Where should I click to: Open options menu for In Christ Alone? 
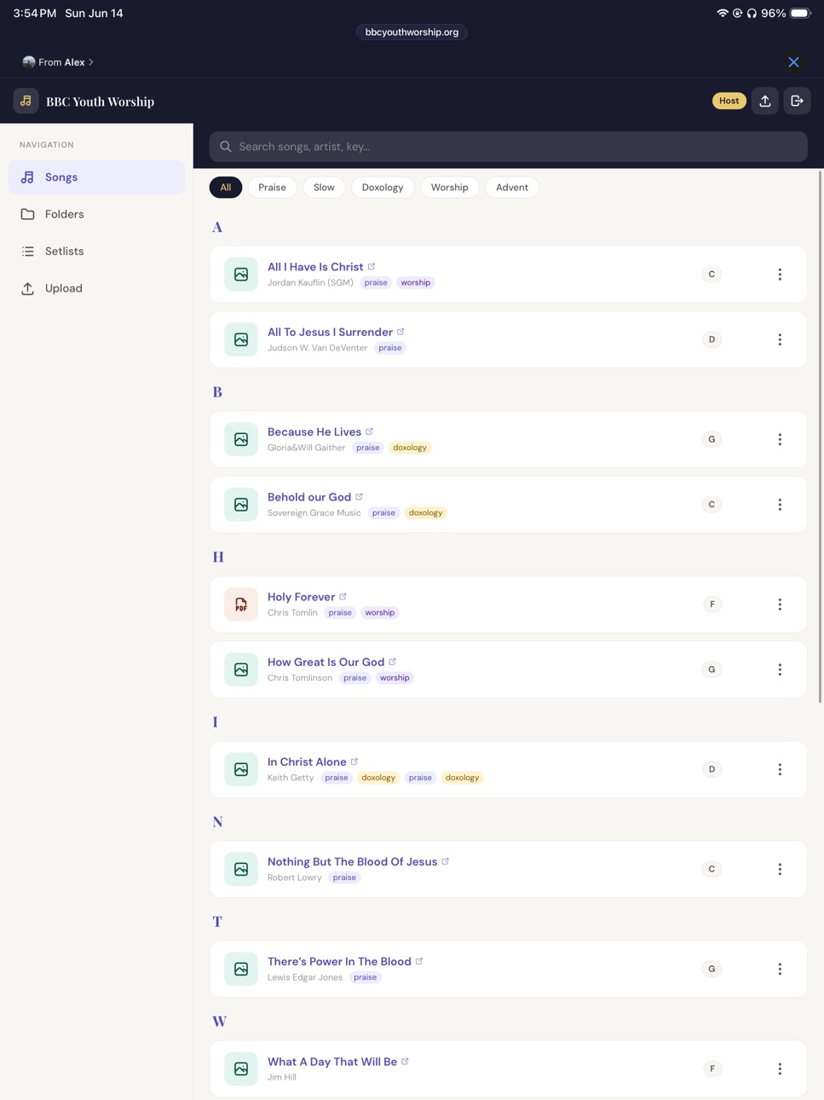(x=780, y=769)
